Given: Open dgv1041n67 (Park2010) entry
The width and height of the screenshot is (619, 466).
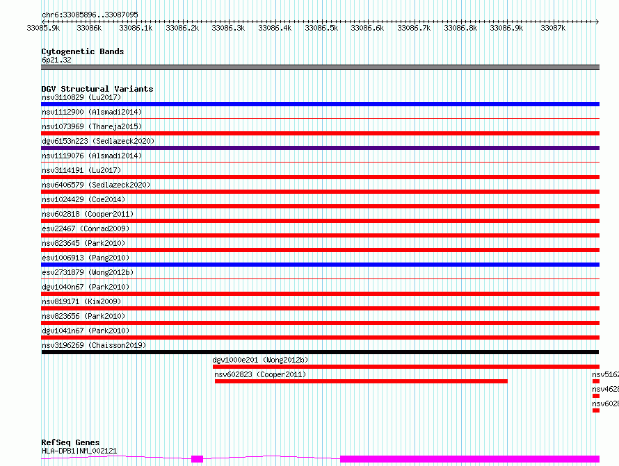Looking at the screenshot, I should [86, 331].
